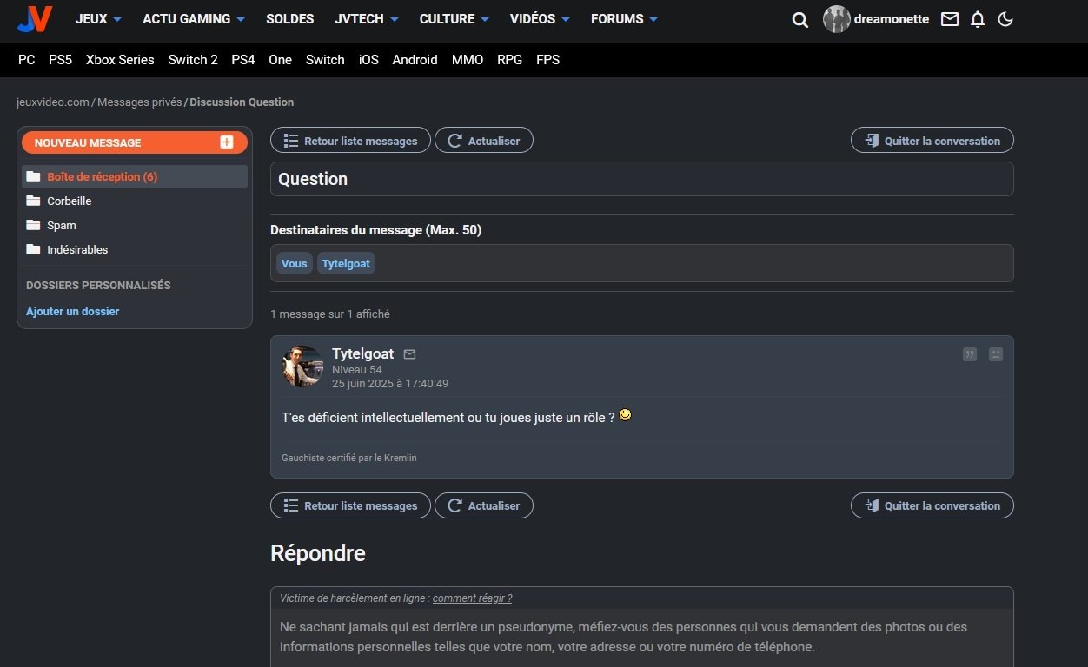Open the dreamonette profile name
This screenshot has height=667, width=1088.
(x=892, y=19)
